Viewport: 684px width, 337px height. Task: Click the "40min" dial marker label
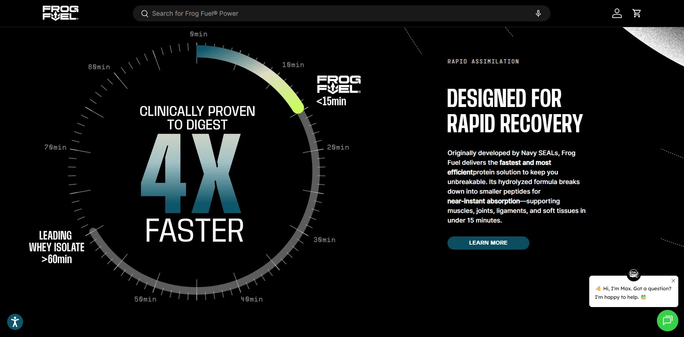pos(252,299)
